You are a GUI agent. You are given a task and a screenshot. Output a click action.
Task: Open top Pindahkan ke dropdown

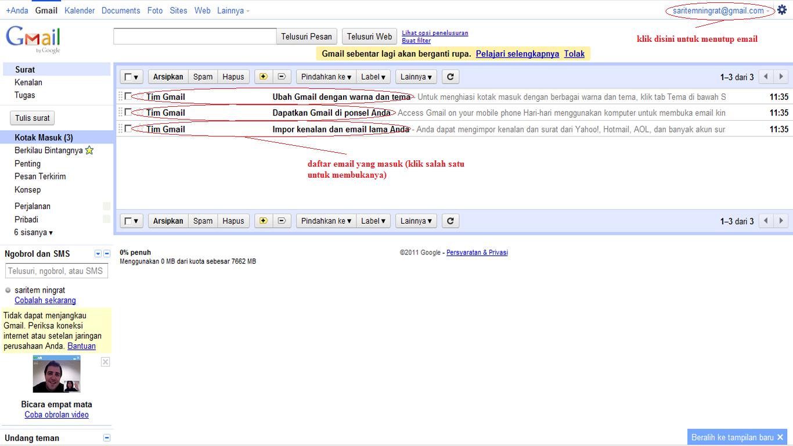(x=326, y=77)
